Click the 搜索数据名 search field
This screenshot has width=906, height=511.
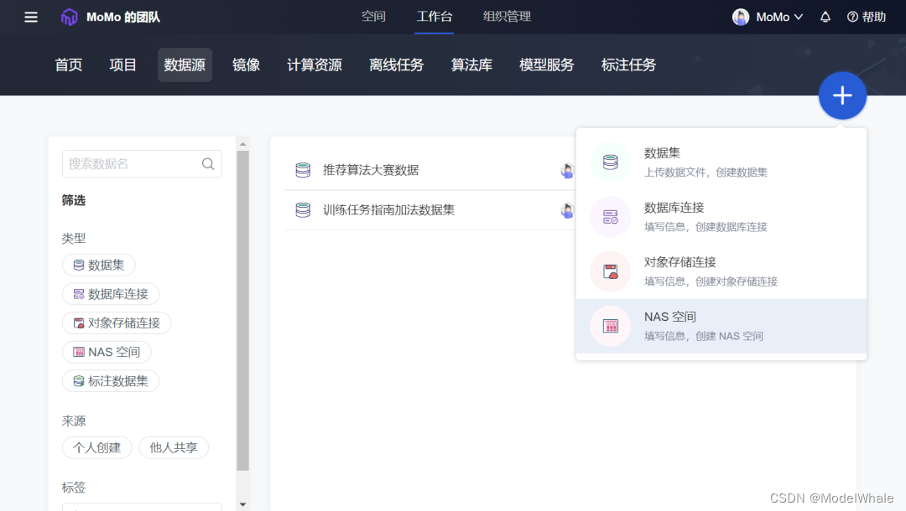click(142, 164)
